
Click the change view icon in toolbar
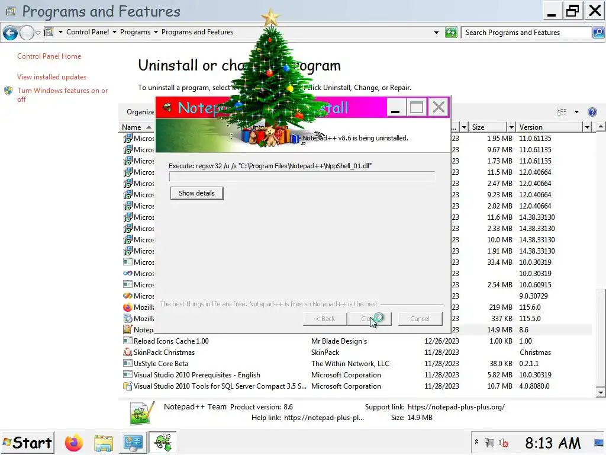coord(562,112)
